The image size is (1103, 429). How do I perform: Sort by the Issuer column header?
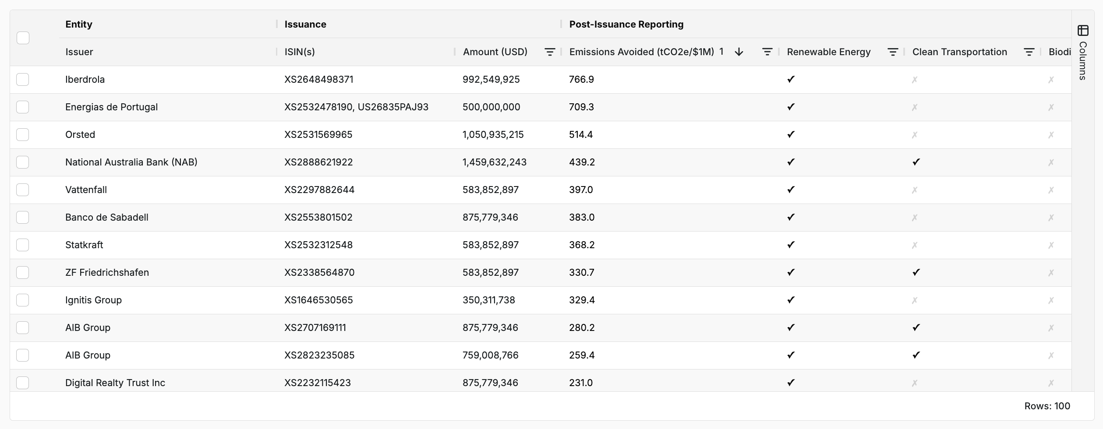79,52
